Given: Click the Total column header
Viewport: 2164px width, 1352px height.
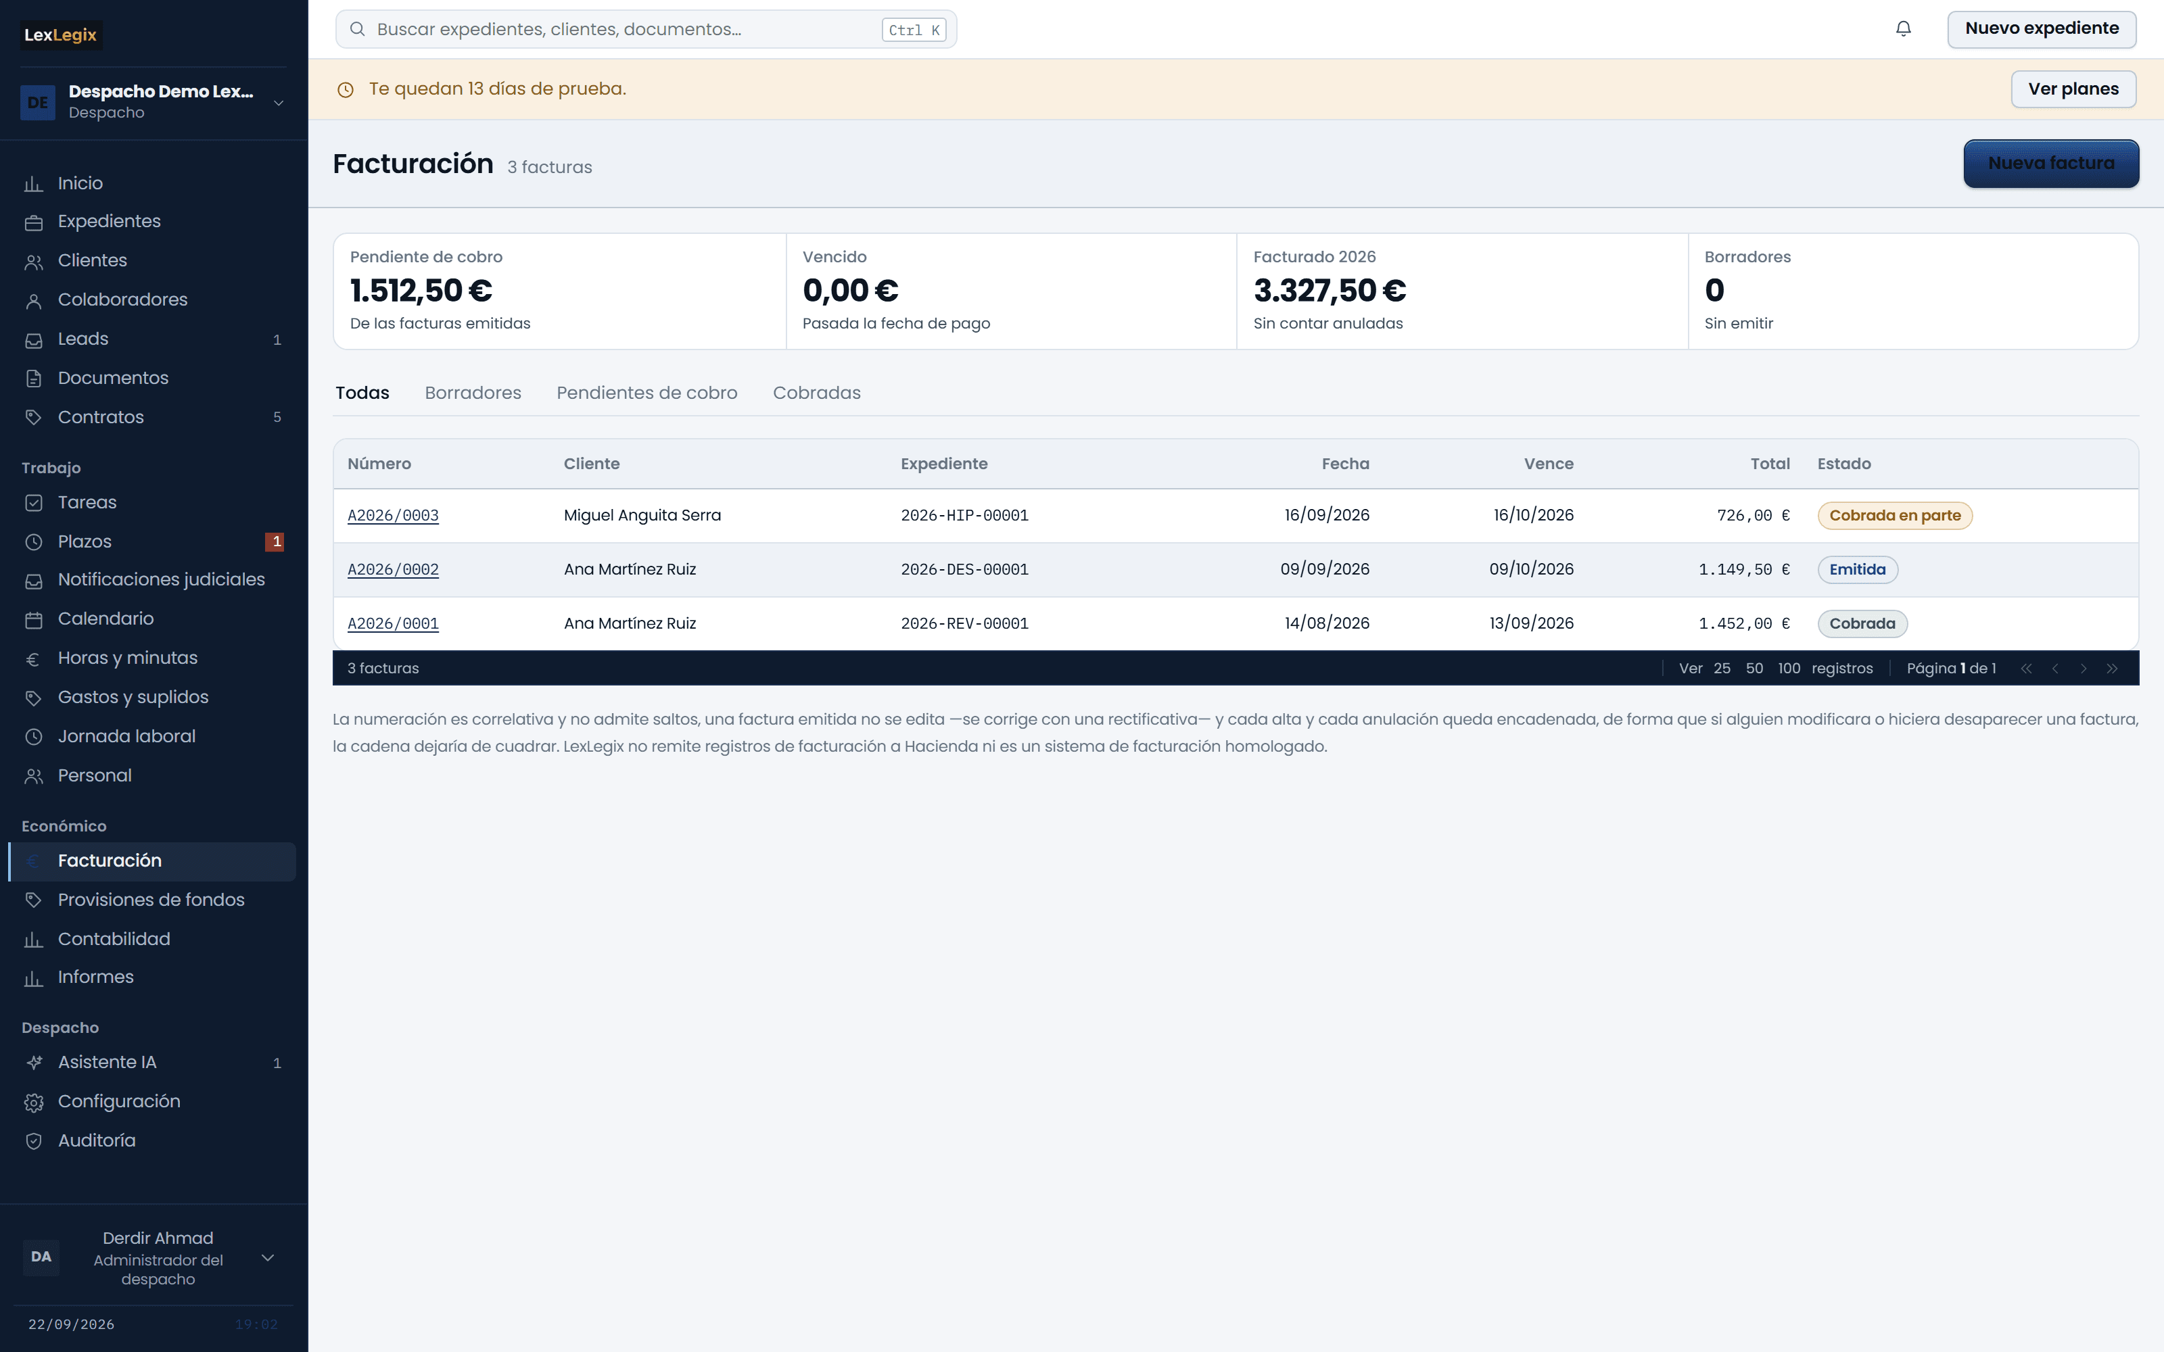Looking at the screenshot, I should coord(1770,463).
